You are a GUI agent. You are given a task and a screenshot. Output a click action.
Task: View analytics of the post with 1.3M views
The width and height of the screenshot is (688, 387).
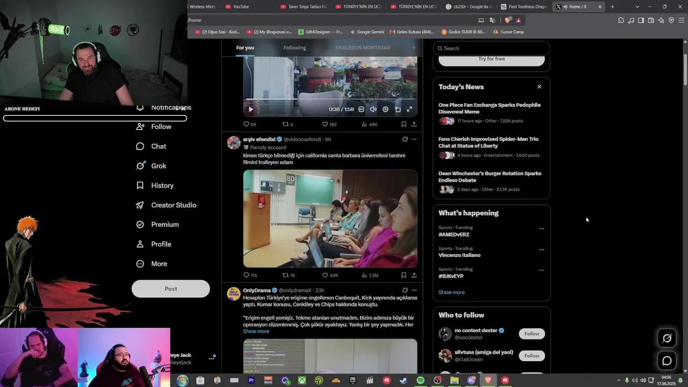click(x=370, y=275)
